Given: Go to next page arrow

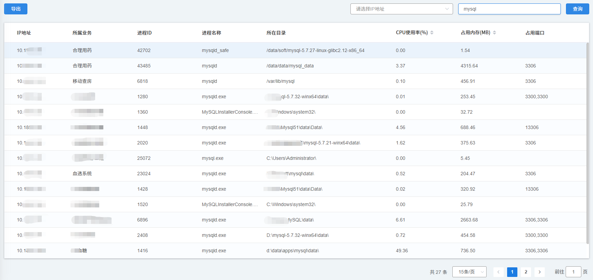Looking at the screenshot, I should [x=540, y=272].
